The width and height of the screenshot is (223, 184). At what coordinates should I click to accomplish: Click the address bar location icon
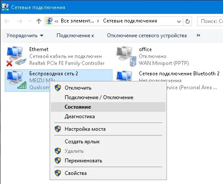49,21
